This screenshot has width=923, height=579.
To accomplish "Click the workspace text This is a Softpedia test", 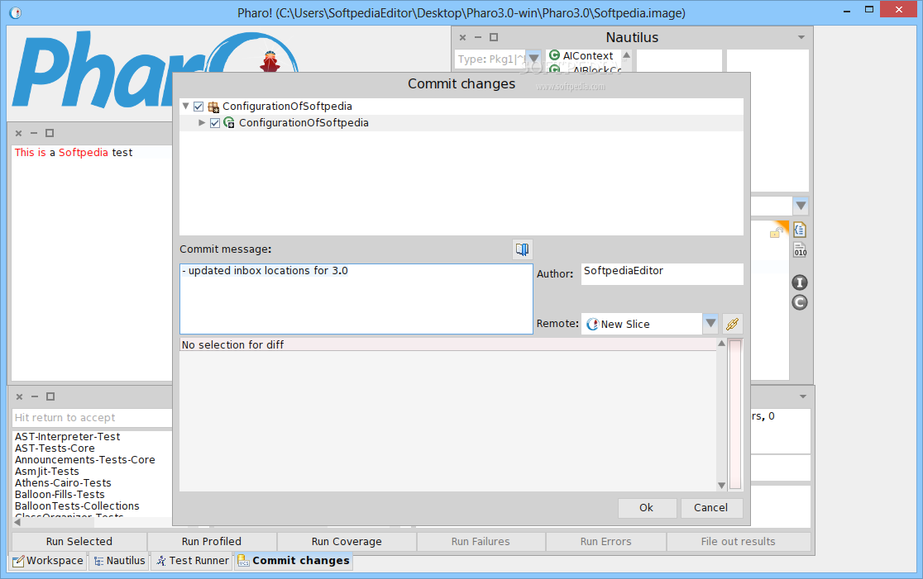I will click(x=74, y=153).
